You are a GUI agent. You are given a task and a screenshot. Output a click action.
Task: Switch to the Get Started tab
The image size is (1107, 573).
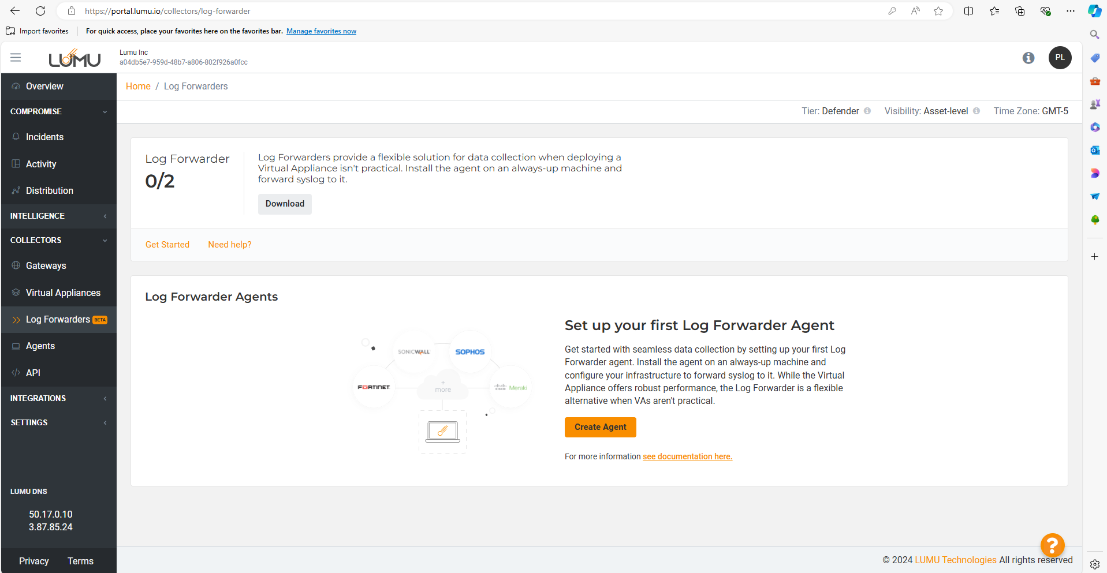coord(167,245)
